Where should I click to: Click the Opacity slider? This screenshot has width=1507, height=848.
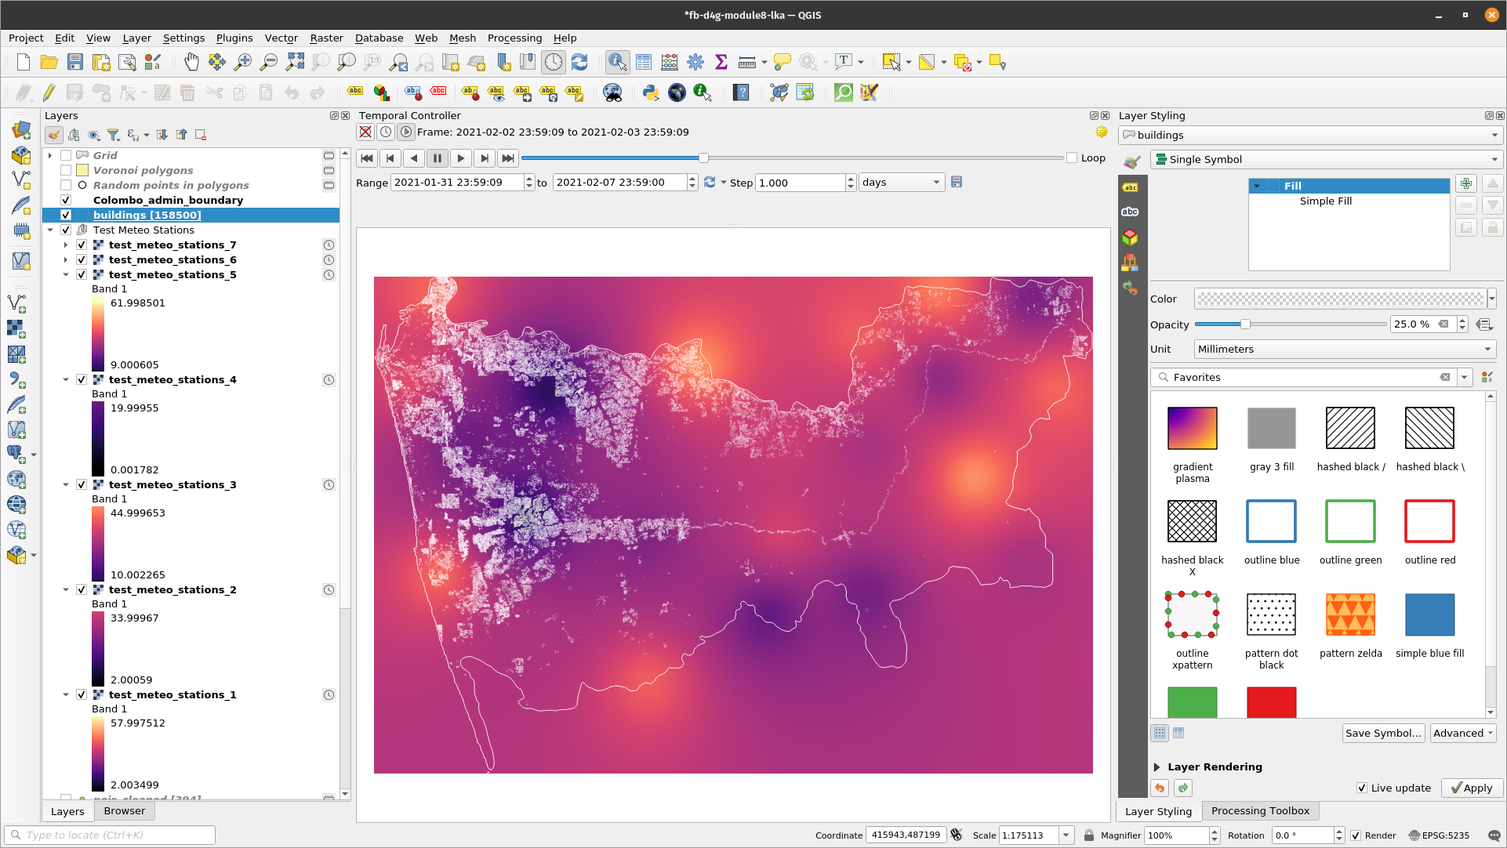[1291, 324]
